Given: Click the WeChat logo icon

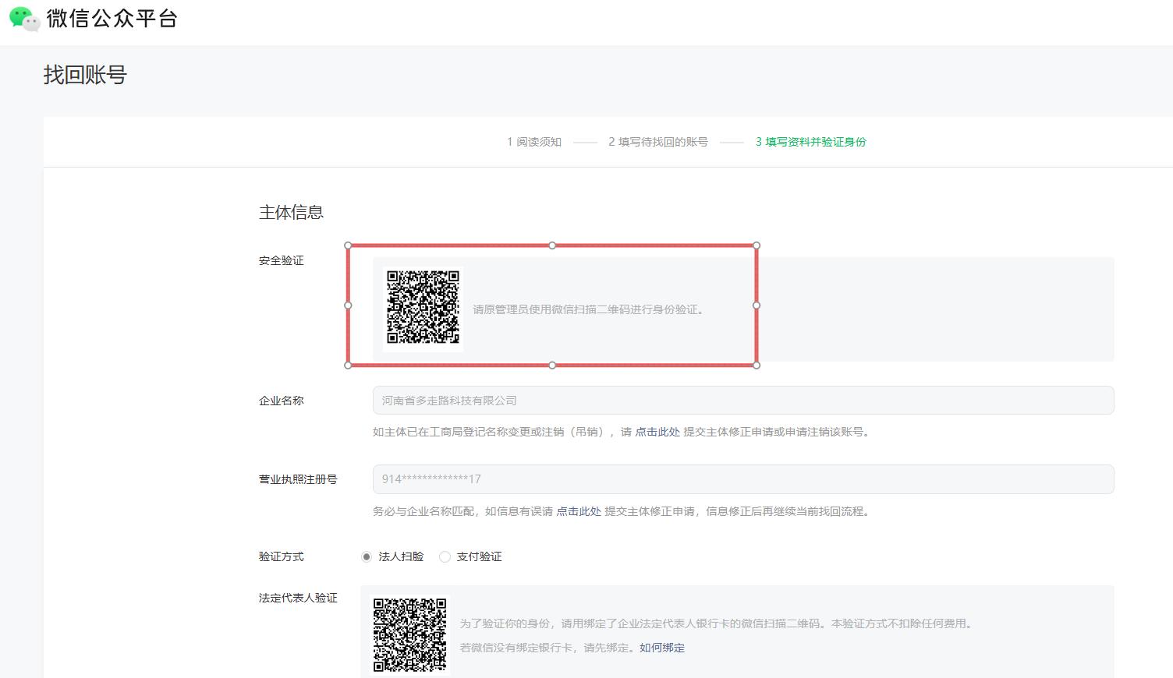Looking at the screenshot, I should pyautogui.click(x=24, y=19).
